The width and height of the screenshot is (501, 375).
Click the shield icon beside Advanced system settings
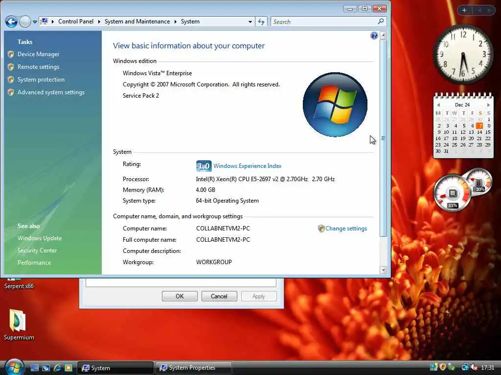tap(11, 92)
